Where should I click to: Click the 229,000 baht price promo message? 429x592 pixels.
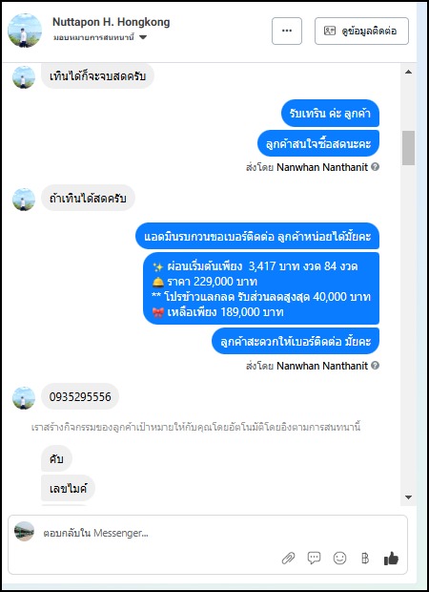261,288
